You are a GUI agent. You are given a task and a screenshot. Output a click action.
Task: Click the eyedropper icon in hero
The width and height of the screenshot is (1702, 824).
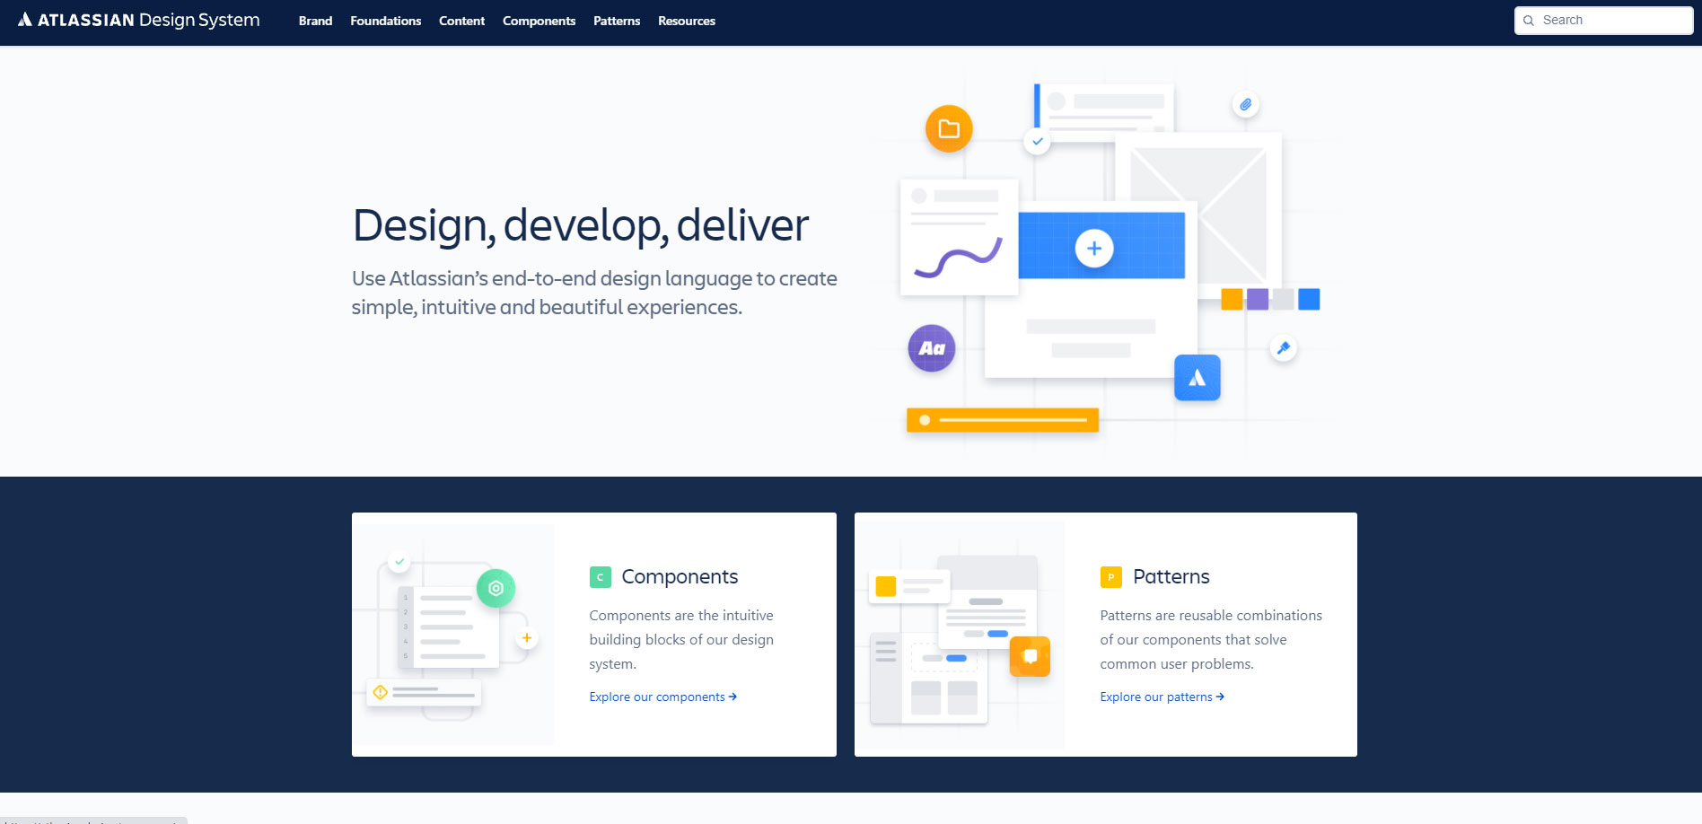1283,347
